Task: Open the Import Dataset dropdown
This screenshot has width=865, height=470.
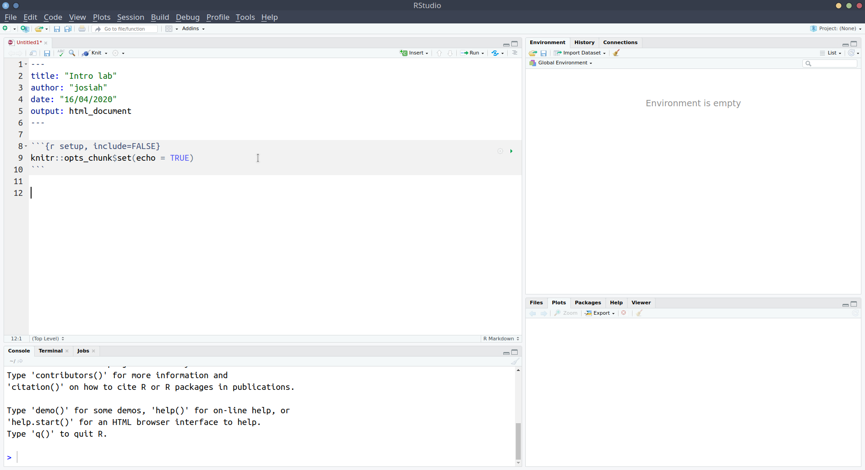Action: (x=584, y=53)
